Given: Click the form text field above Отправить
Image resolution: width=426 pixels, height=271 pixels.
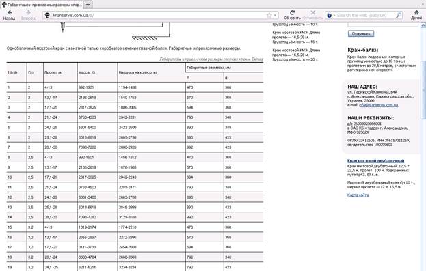Looking at the screenshot, I should click(x=383, y=25).
